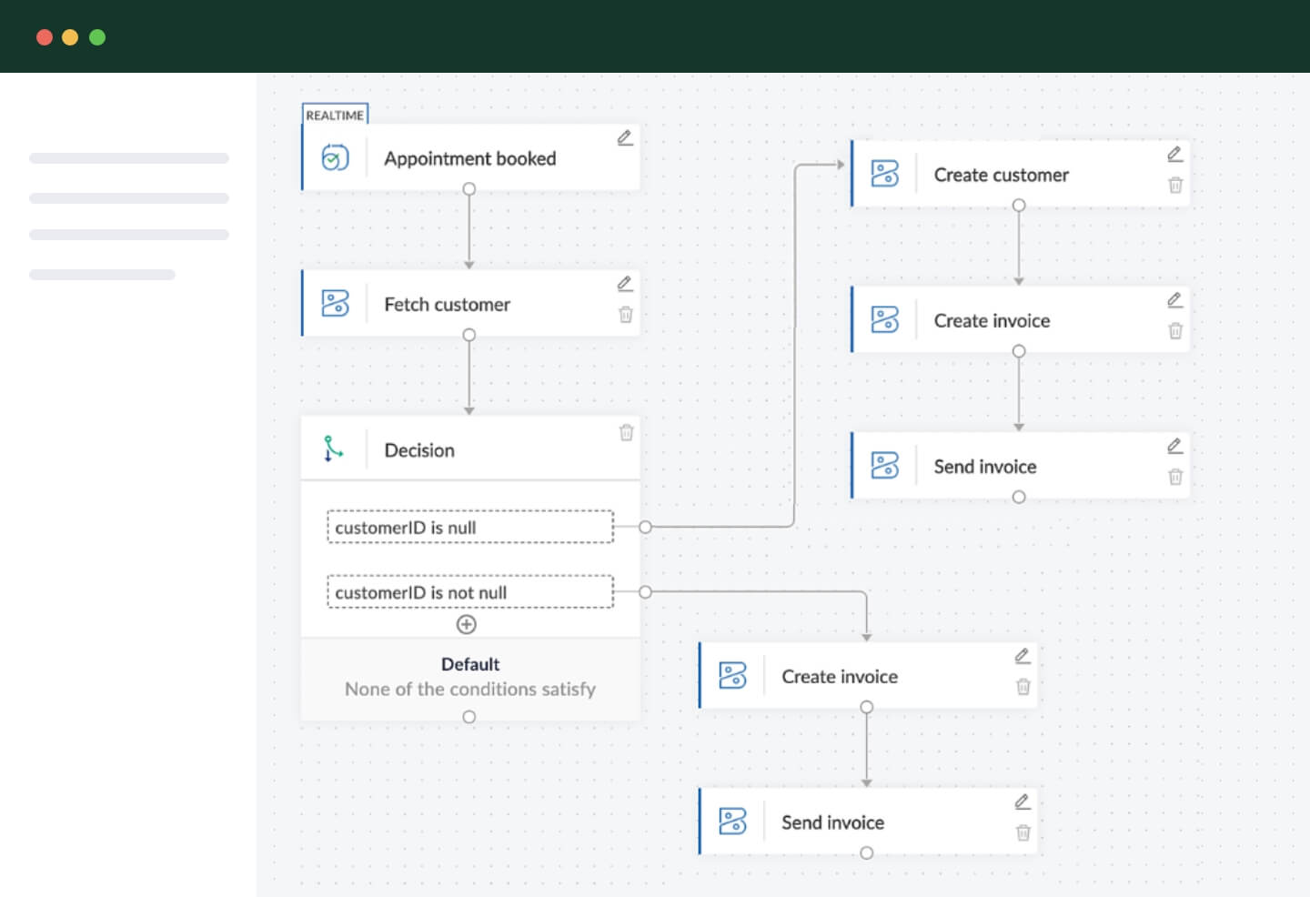
Task: Delete the Create customer step
Action: click(x=1175, y=186)
